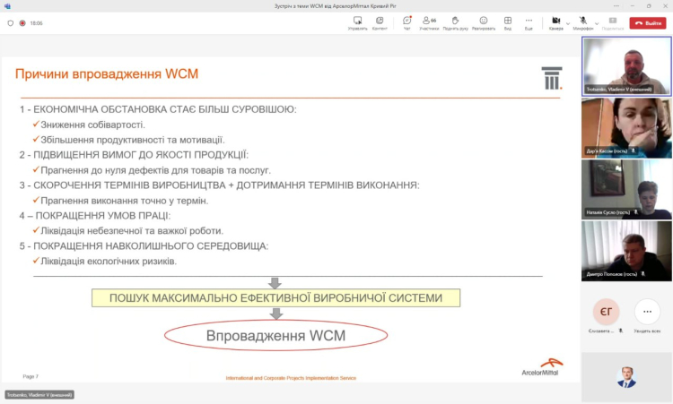673x404 pixels.
Task: Raise your hand in the meeting
Action: (455, 22)
